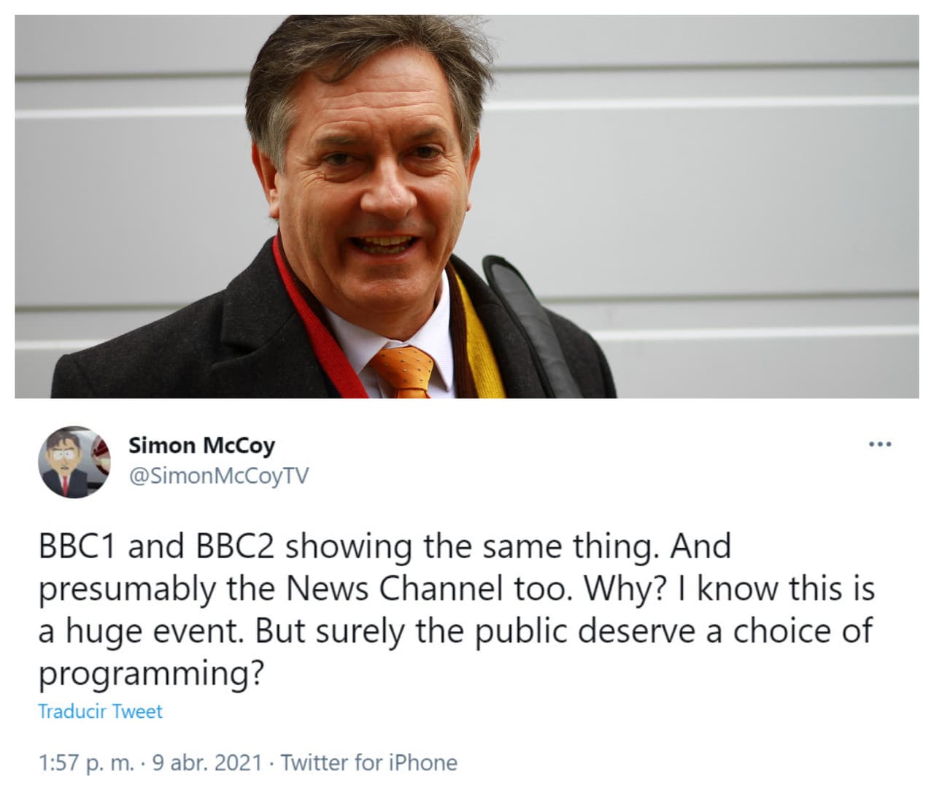The height and width of the screenshot is (812, 934).
Task: Click the Twitter for iPhone source label
Action: tap(368, 762)
